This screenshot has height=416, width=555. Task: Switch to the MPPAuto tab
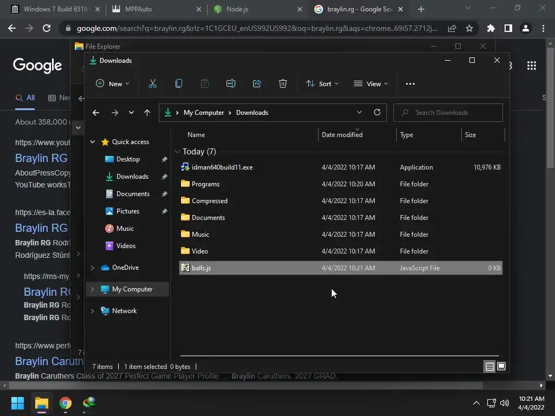pyautogui.click(x=156, y=9)
